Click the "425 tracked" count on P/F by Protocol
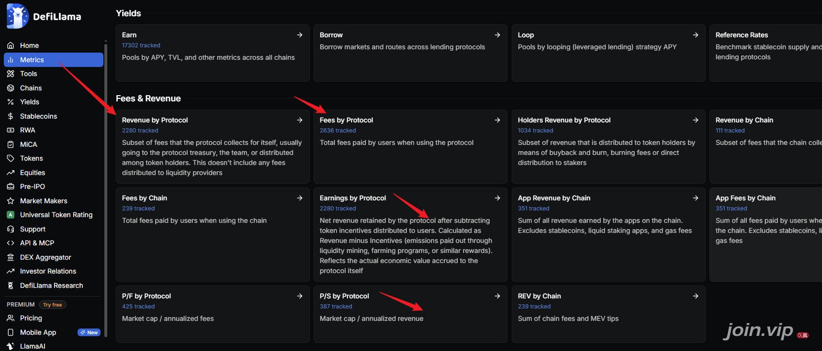The image size is (822, 351). tap(138, 307)
